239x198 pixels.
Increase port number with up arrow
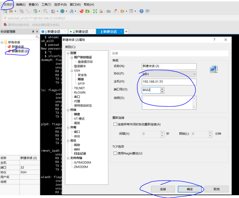pos(162,89)
